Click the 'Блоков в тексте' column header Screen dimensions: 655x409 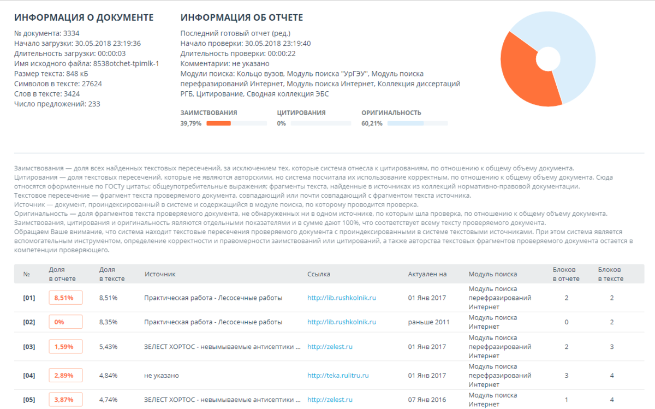[611, 274]
